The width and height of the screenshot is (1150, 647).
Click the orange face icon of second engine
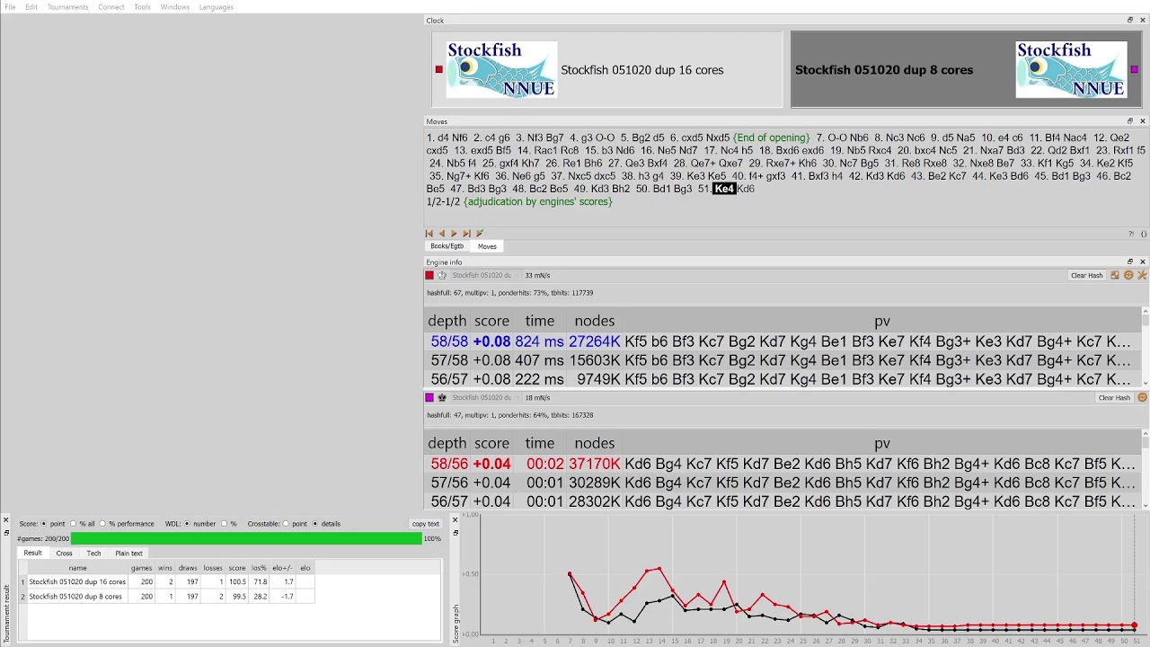click(x=1143, y=397)
